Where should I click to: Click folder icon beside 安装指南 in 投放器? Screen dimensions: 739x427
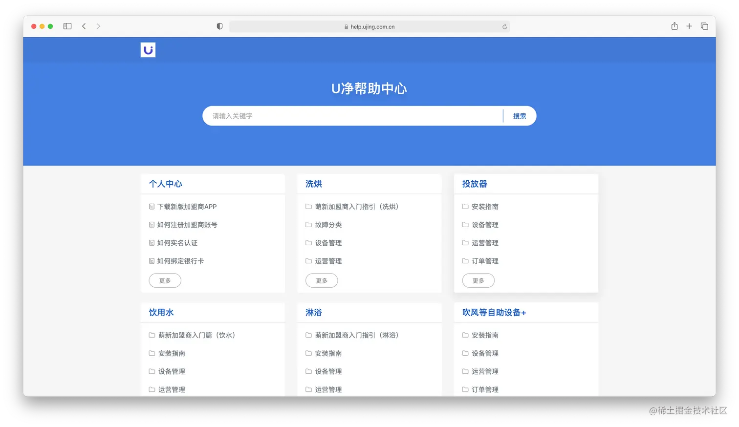pyautogui.click(x=465, y=207)
